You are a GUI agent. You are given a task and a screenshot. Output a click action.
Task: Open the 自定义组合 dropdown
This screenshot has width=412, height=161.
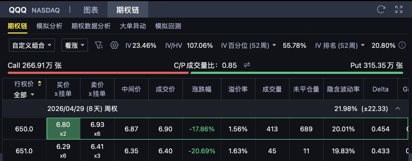pyautogui.click(x=32, y=45)
